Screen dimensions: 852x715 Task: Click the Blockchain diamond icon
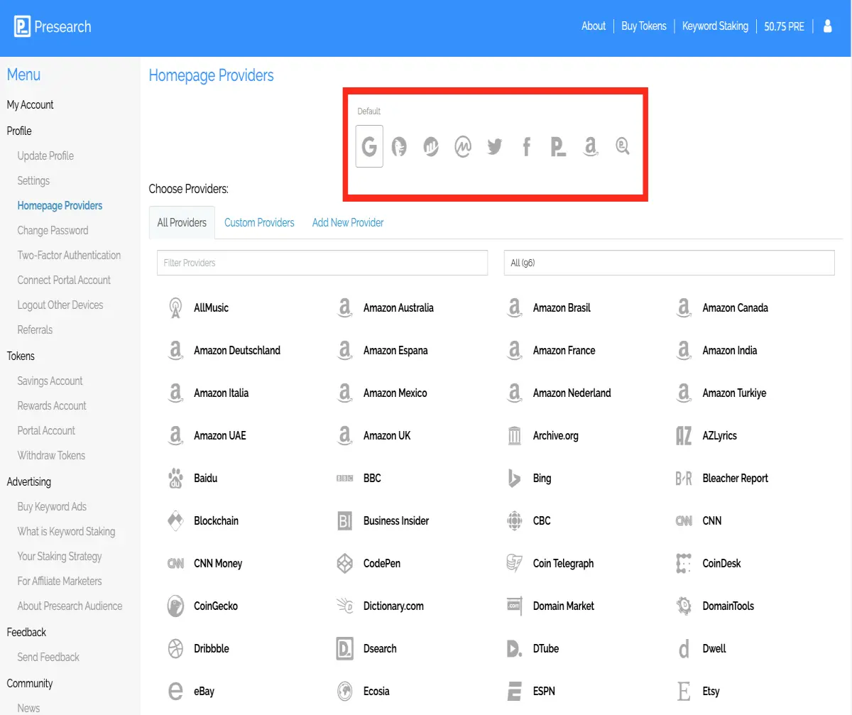tap(175, 521)
